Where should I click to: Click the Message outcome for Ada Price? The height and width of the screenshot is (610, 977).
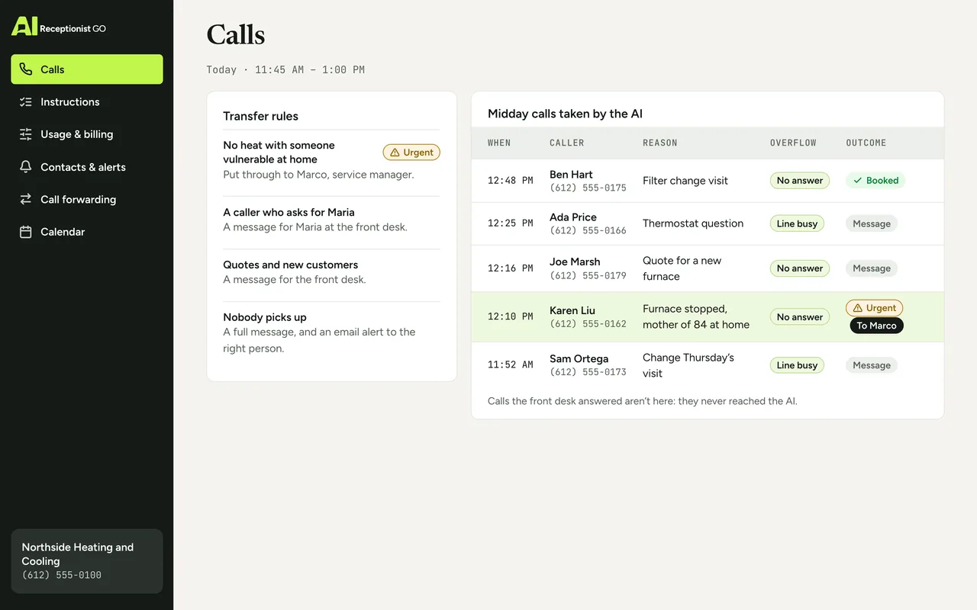pyautogui.click(x=872, y=223)
